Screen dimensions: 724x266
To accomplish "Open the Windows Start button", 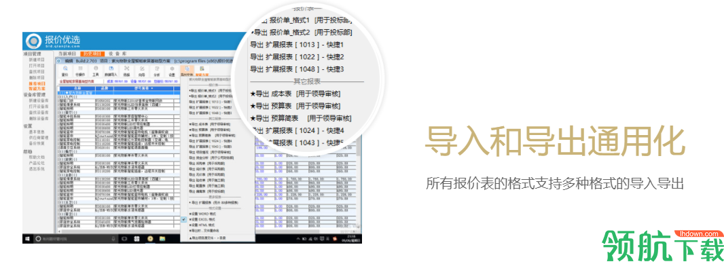I will tap(26, 239).
